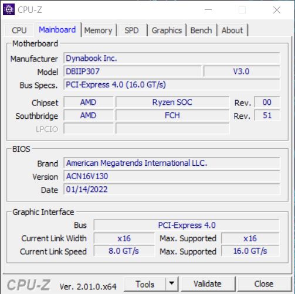Select the SPD tab
The width and height of the screenshot is (295, 294).
tap(132, 30)
